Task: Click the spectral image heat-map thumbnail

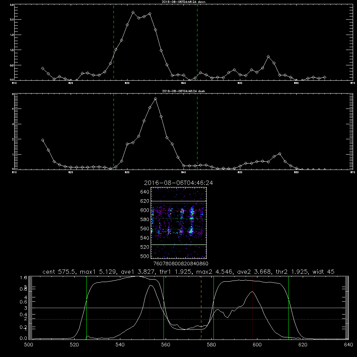Action: point(178,223)
